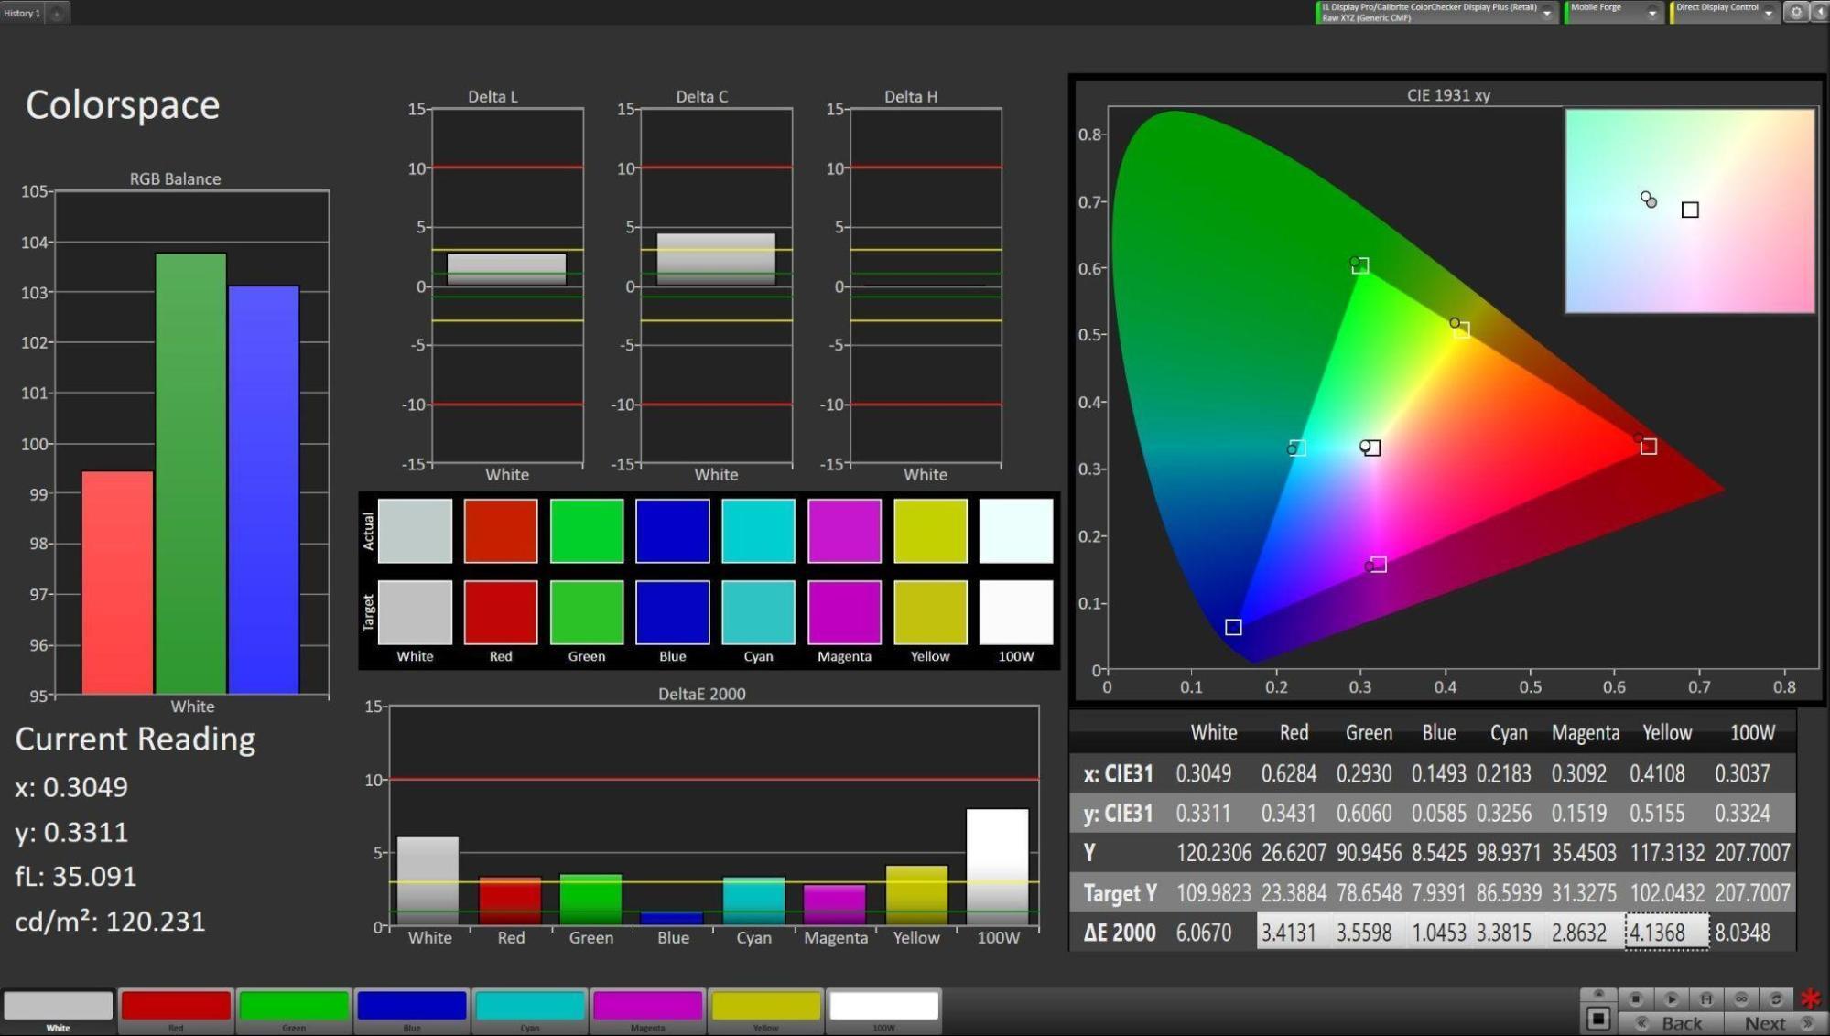Viewport: 1830px width, 1036px height.
Task: Click the read series bracket icon
Action: (x=1705, y=998)
